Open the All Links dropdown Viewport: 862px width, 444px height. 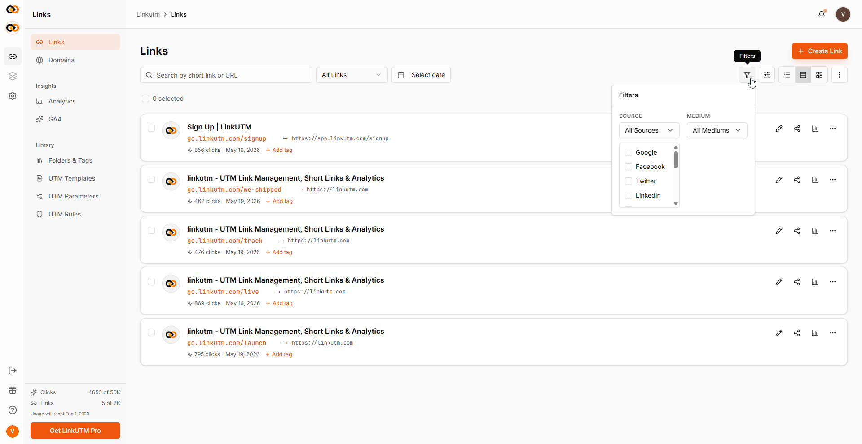click(x=352, y=75)
